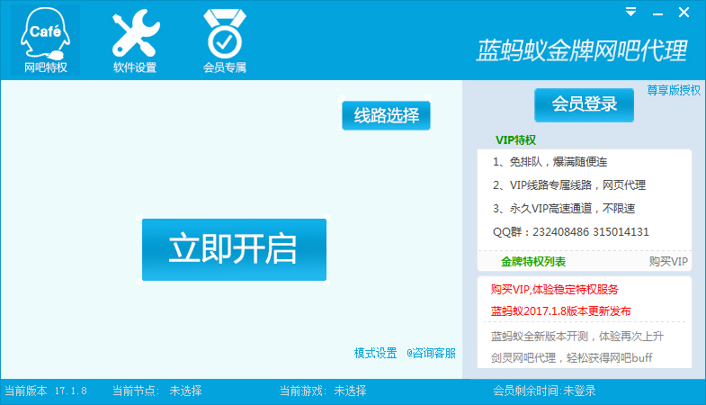
Task: Click the VIP特权 heading
Action: [515, 140]
